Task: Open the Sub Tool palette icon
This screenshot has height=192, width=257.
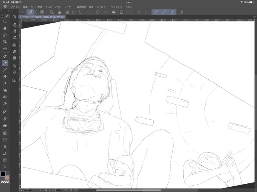Action: point(14,24)
